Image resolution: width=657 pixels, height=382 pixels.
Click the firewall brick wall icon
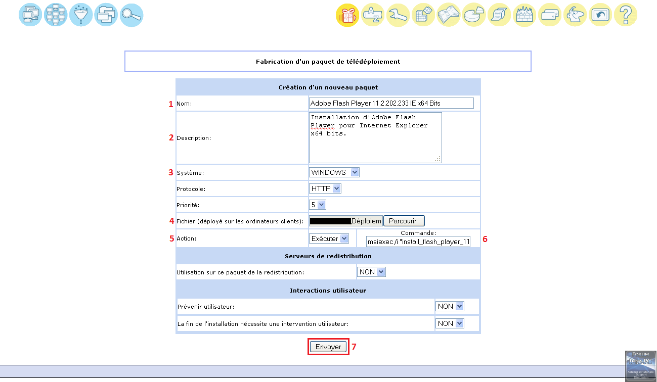pyautogui.click(x=524, y=15)
